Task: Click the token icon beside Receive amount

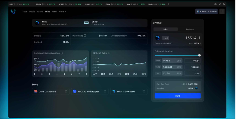Action: (196, 88)
